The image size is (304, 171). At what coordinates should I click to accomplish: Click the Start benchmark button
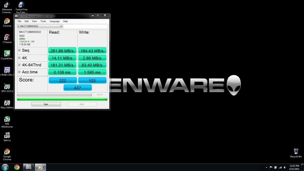[x=46, y=104]
